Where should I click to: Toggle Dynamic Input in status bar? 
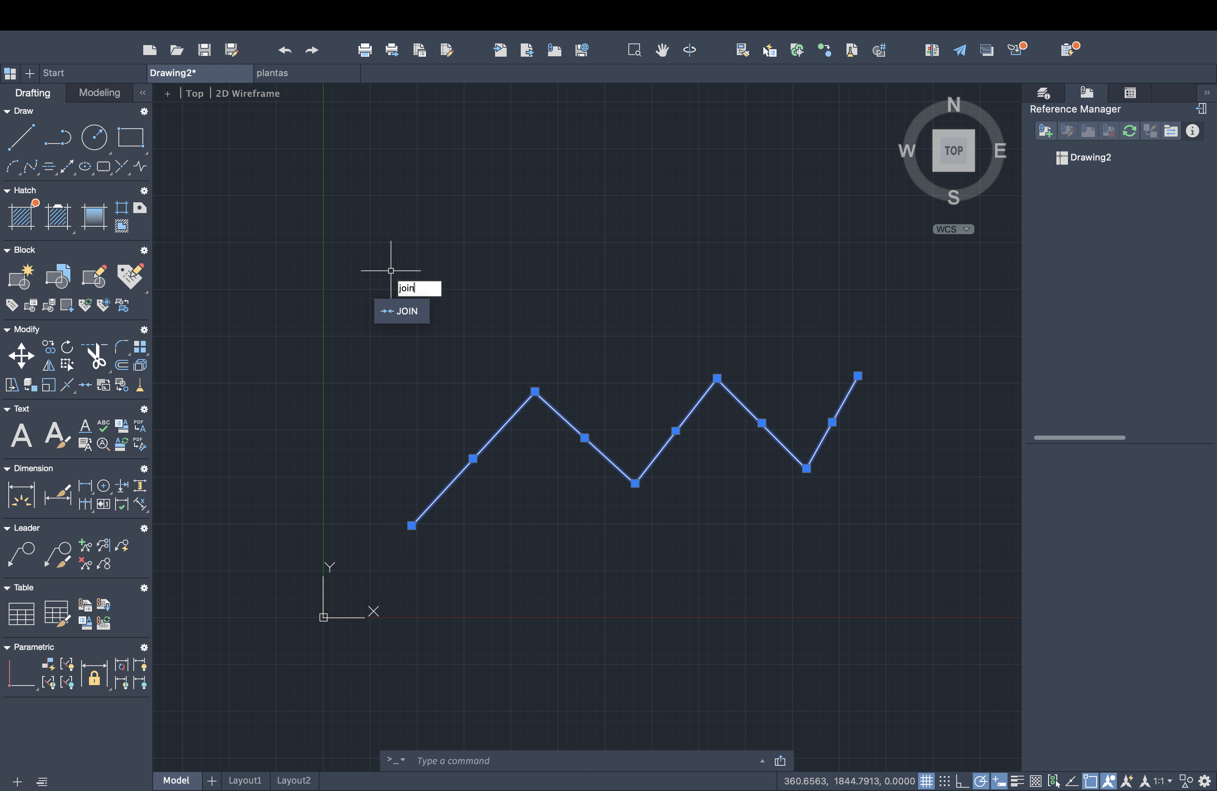point(999,781)
